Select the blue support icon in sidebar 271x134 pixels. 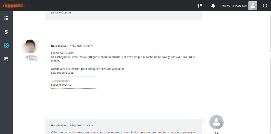click(6, 46)
